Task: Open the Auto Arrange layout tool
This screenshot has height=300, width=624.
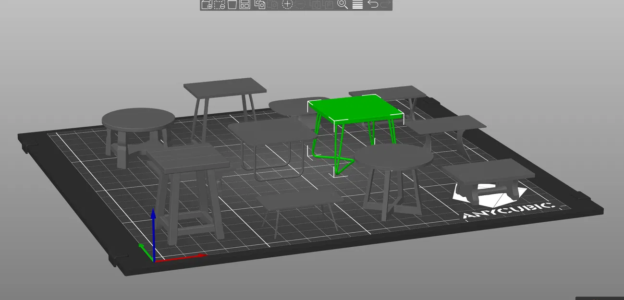Action: pyautogui.click(x=245, y=5)
